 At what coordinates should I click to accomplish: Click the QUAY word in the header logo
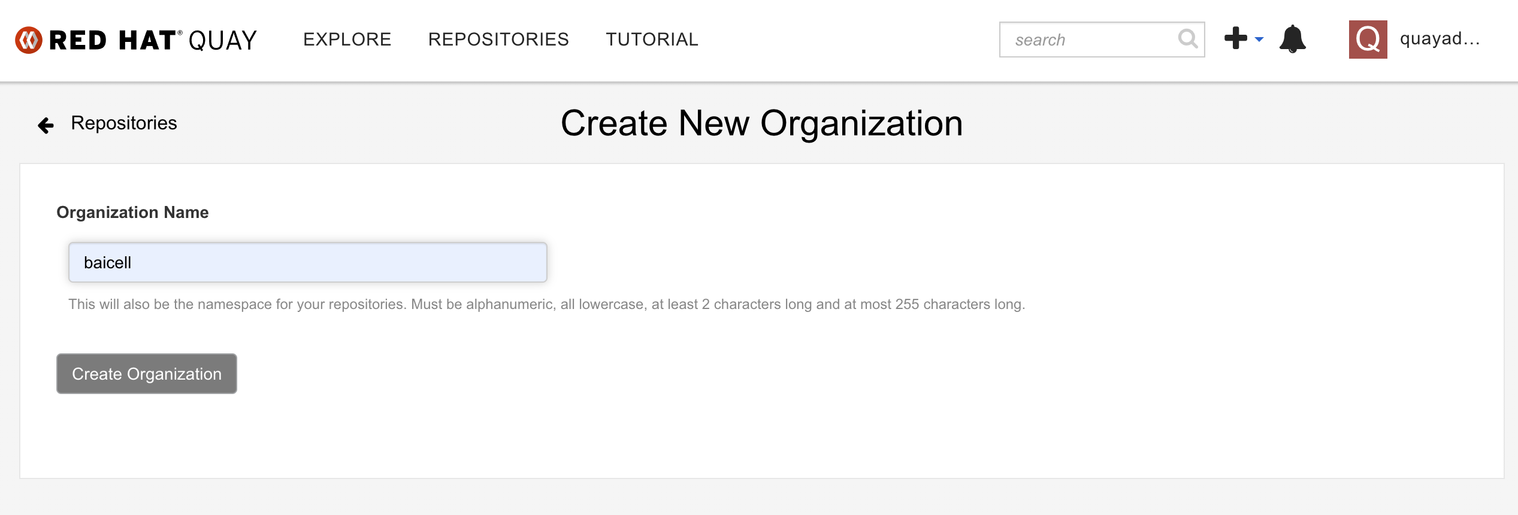(x=222, y=41)
